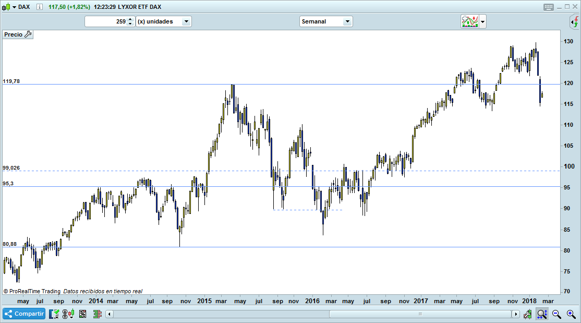Click the horizontal scrollbar right arrow

[516, 314]
